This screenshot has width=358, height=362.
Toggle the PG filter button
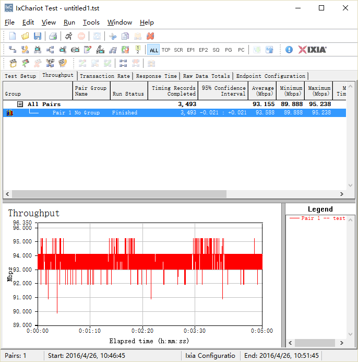click(x=229, y=50)
